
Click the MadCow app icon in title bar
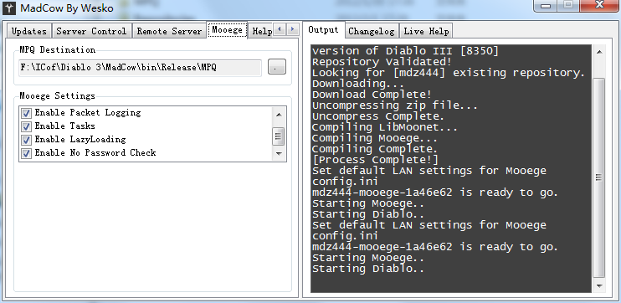click(8, 8)
